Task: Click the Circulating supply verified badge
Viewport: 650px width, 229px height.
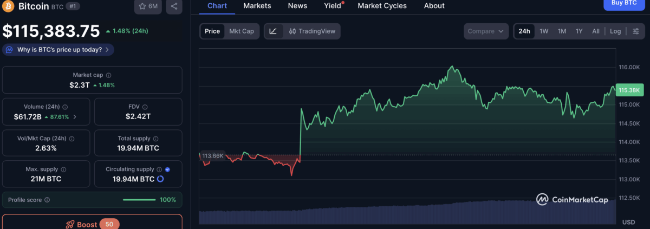Action: click(167, 169)
